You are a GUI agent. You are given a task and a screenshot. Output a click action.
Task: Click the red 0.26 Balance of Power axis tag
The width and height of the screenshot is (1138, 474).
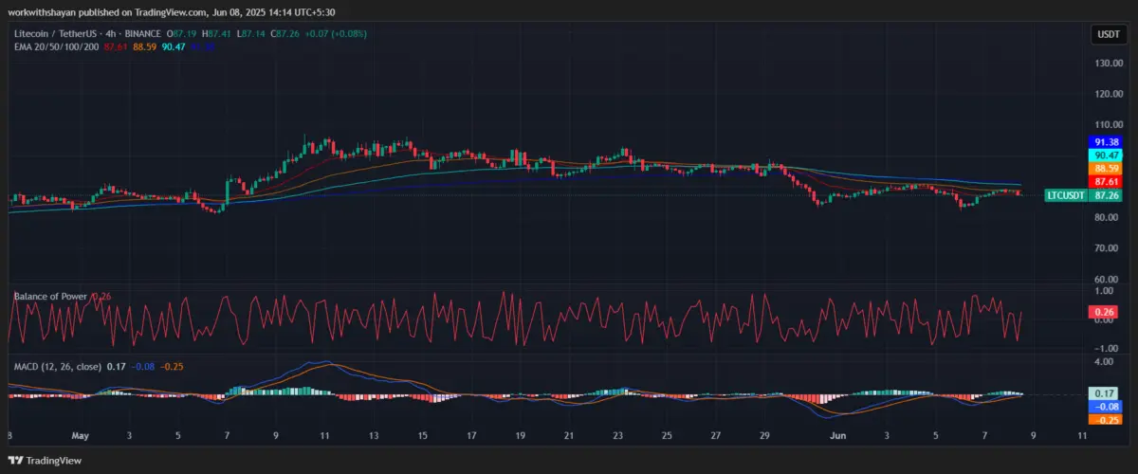tap(1105, 312)
